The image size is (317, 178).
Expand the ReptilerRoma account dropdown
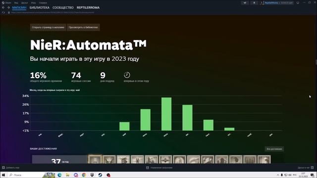click(277, 3)
